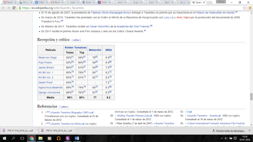Reload the Wikipedia page

click(14, 8)
